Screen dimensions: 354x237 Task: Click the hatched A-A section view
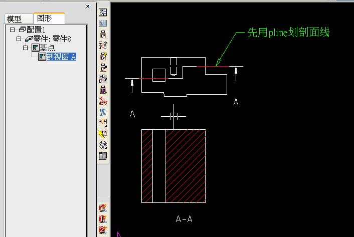[173, 166]
